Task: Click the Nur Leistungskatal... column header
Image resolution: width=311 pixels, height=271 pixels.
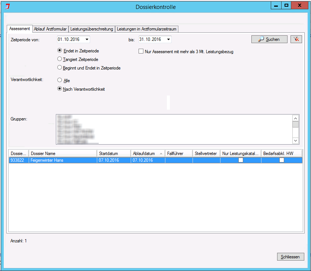Action: (x=241, y=154)
